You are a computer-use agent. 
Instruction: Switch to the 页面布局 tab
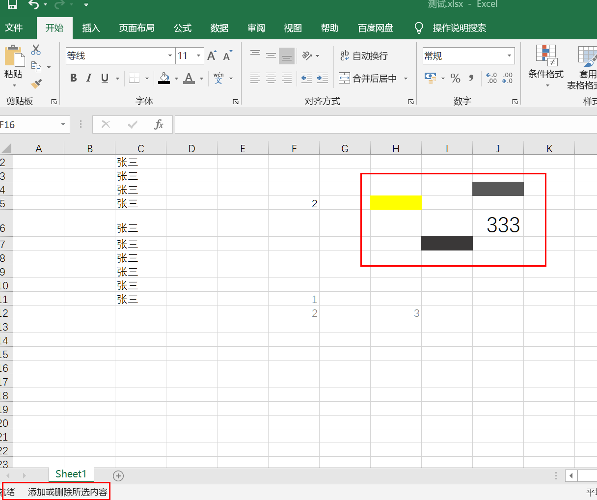click(x=136, y=28)
